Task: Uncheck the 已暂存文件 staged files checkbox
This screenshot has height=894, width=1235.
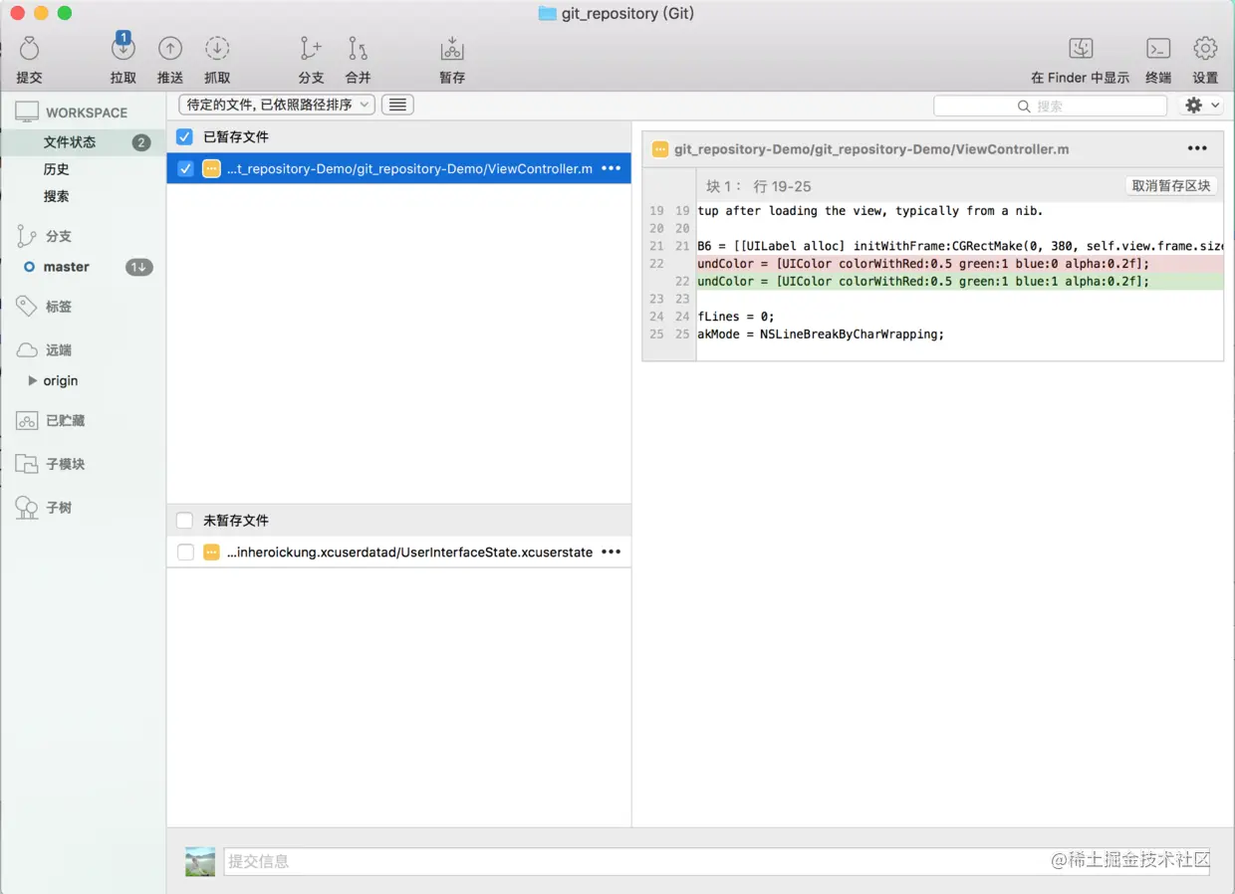Action: pyautogui.click(x=184, y=136)
